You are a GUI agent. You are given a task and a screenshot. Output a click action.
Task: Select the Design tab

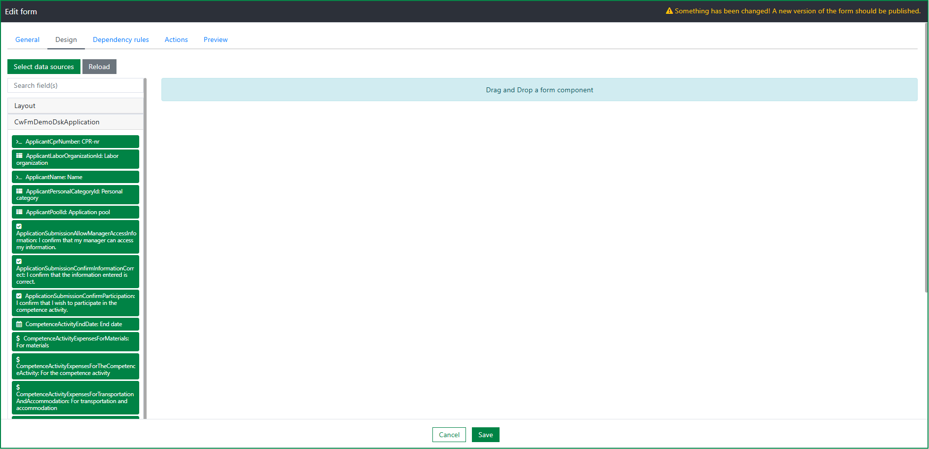(x=66, y=39)
